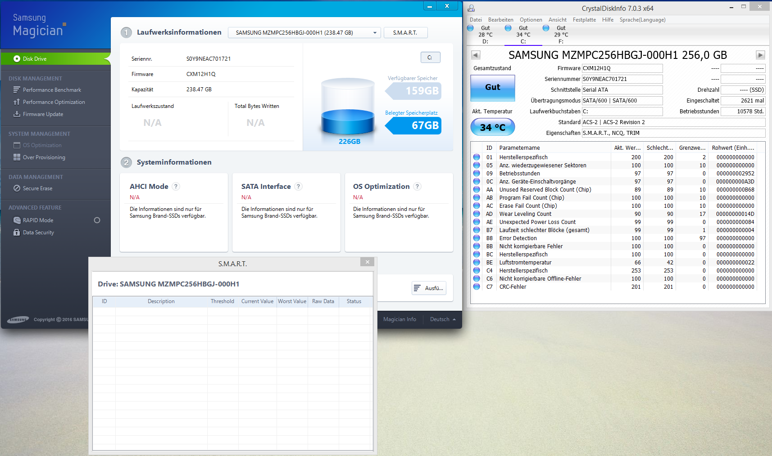Click the S.M.A.R.T. button in Magician

(x=405, y=33)
